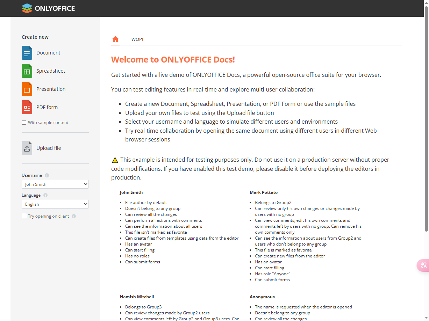
Task: Select the Spreadsheet creation icon
Action: [27, 71]
